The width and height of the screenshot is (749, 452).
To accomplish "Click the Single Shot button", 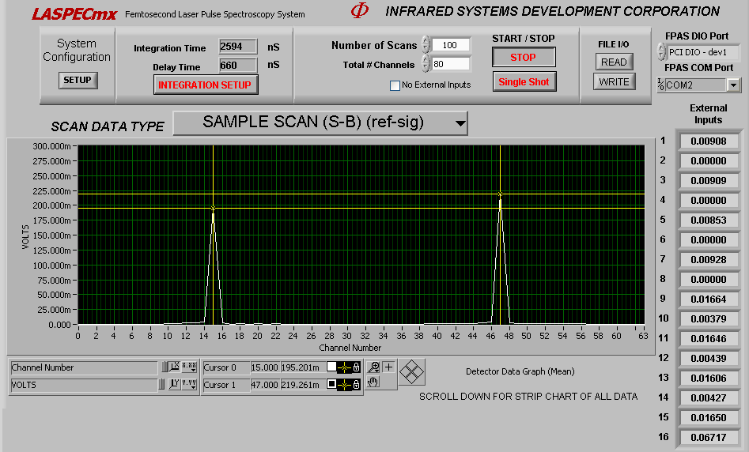I will point(523,82).
